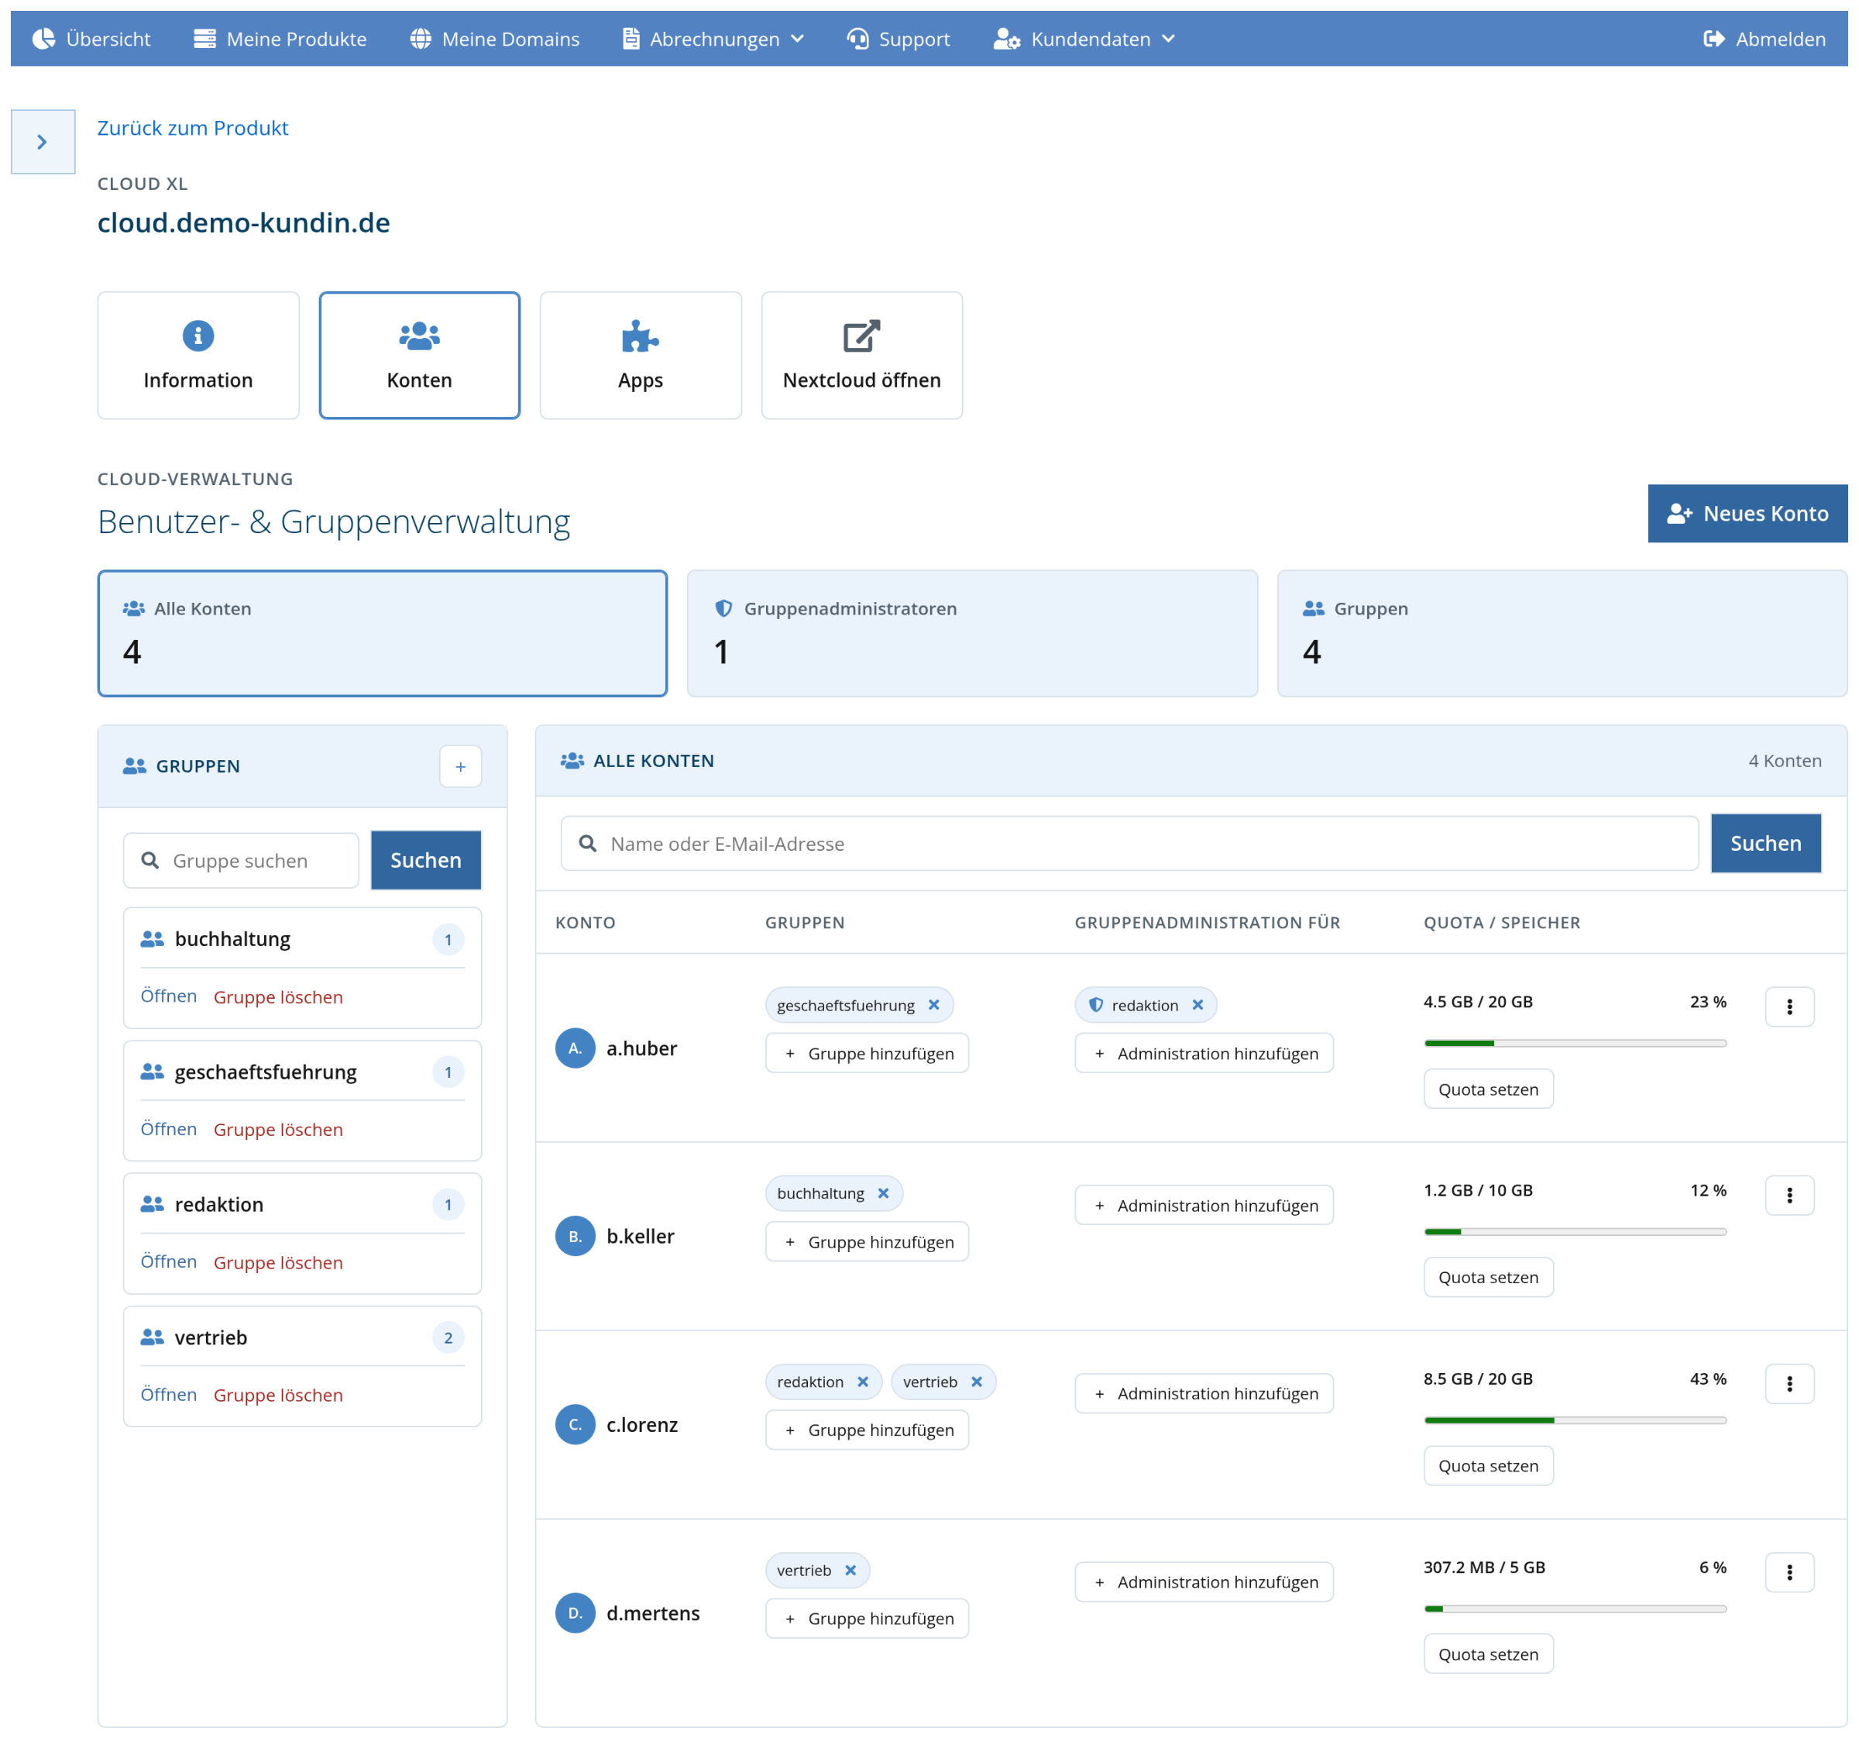Delete the redaktion group
The image size is (1859, 1738).
point(278,1262)
